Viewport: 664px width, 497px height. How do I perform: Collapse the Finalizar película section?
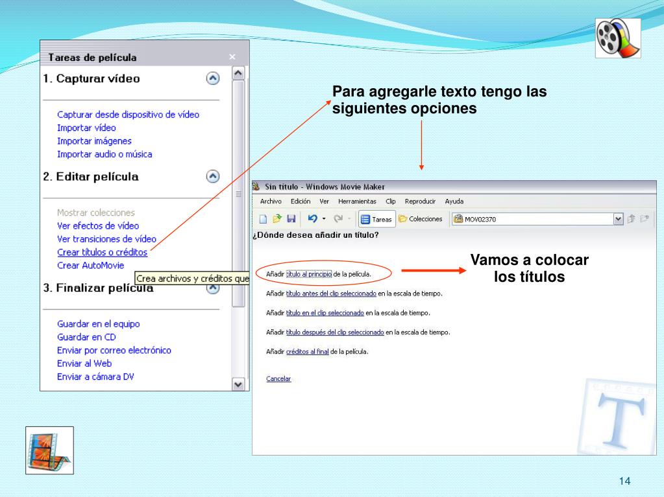click(x=213, y=289)
